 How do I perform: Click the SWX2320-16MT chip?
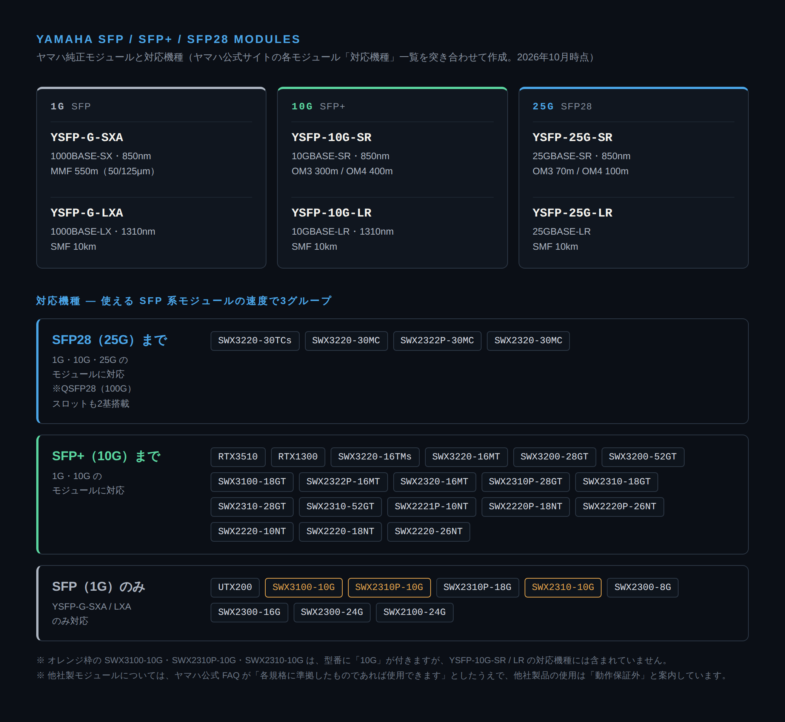click(x=434, y=482)
